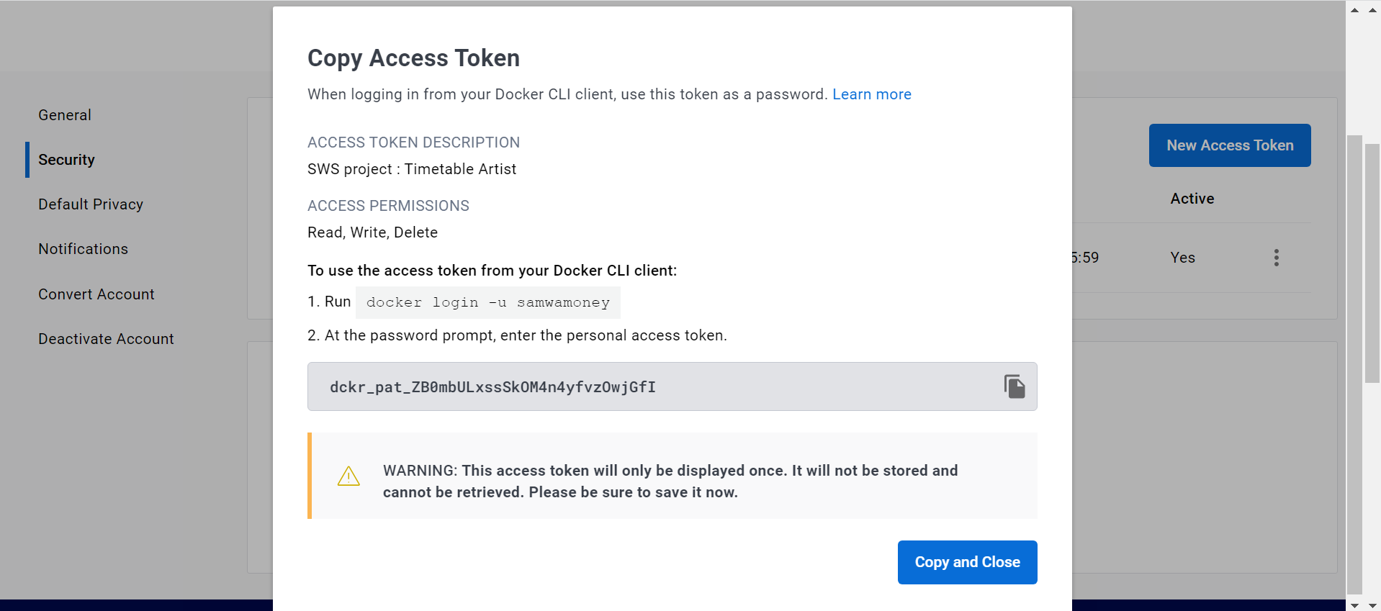Select Convert Account option

tap(96, 294)
